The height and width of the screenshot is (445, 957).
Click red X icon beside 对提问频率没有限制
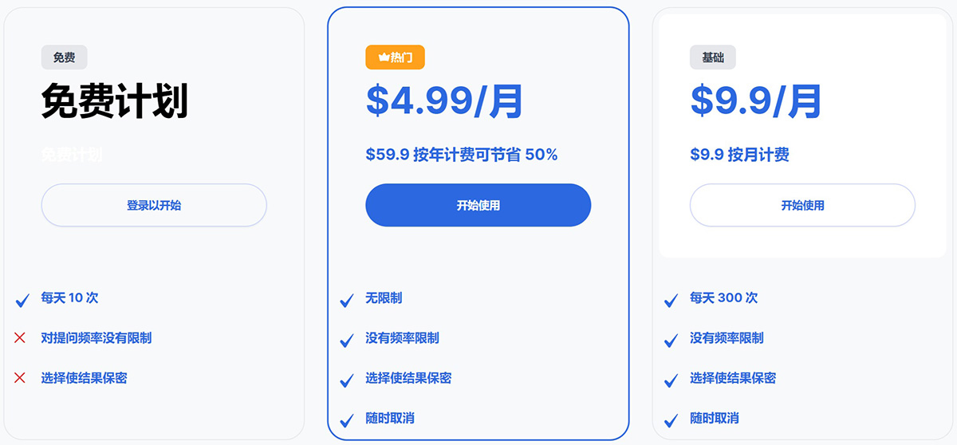[21, 338]
